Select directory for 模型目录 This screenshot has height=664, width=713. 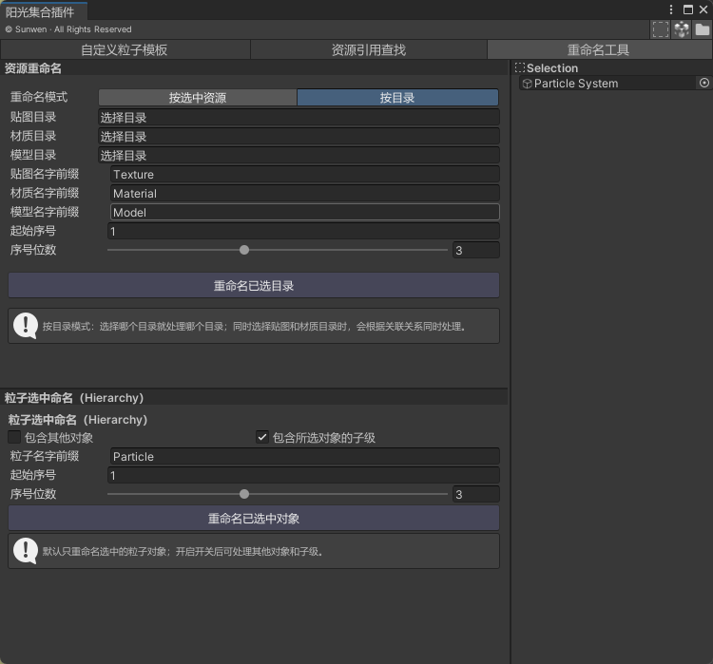click(299, 156)
